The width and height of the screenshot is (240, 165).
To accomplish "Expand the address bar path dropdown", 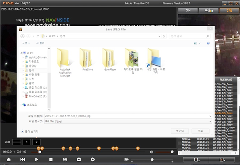I will point(159,36).
